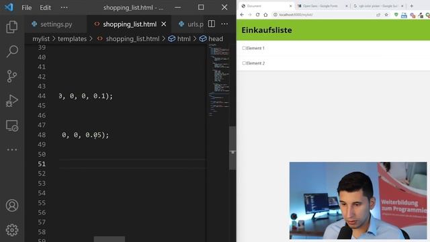Click the blue print-like extension icon
This screenshot has width=430, height=242.
pos(404,15)
